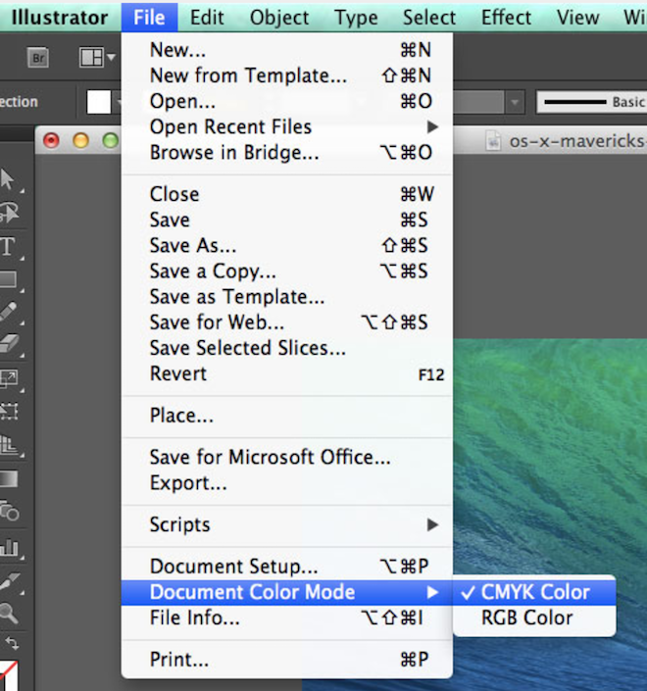Choose Browse in Bridge...

tap(287, 153)
